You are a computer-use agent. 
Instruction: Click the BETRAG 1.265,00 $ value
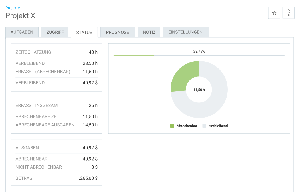point(87,178)
